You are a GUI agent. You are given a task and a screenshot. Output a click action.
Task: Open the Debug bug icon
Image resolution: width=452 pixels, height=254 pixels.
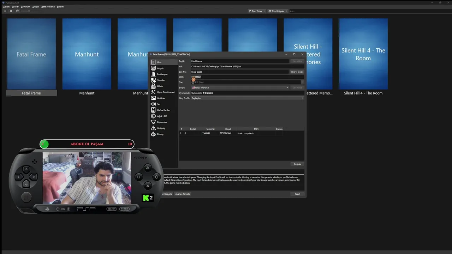click(x=153, y=134)
